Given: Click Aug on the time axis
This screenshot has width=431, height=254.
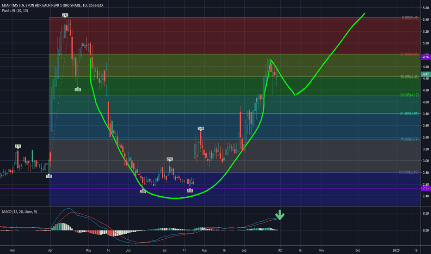Looking at the screenshot, I should 204,250.
